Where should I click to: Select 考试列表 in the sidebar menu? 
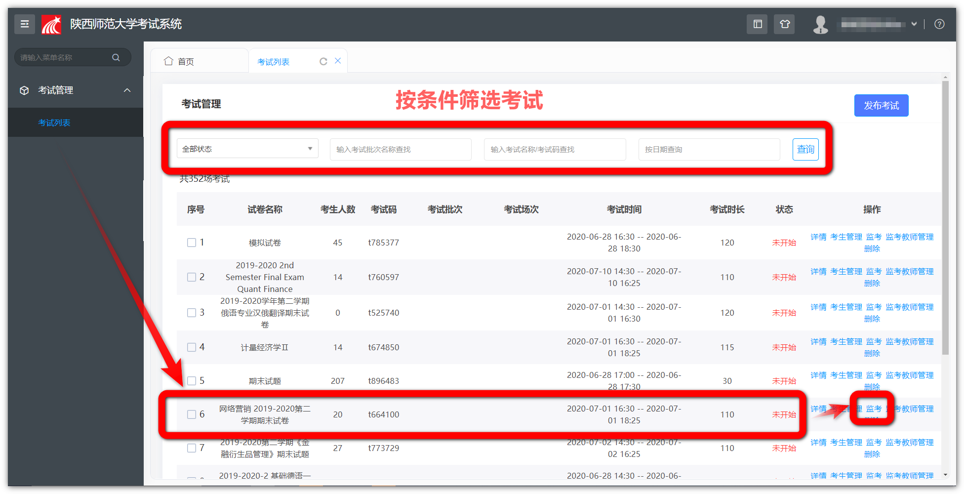pos(54,123)
